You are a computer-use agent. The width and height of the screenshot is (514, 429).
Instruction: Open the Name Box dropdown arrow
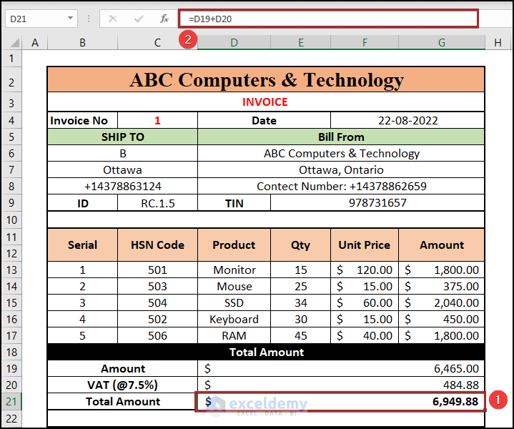pos(70,19)
